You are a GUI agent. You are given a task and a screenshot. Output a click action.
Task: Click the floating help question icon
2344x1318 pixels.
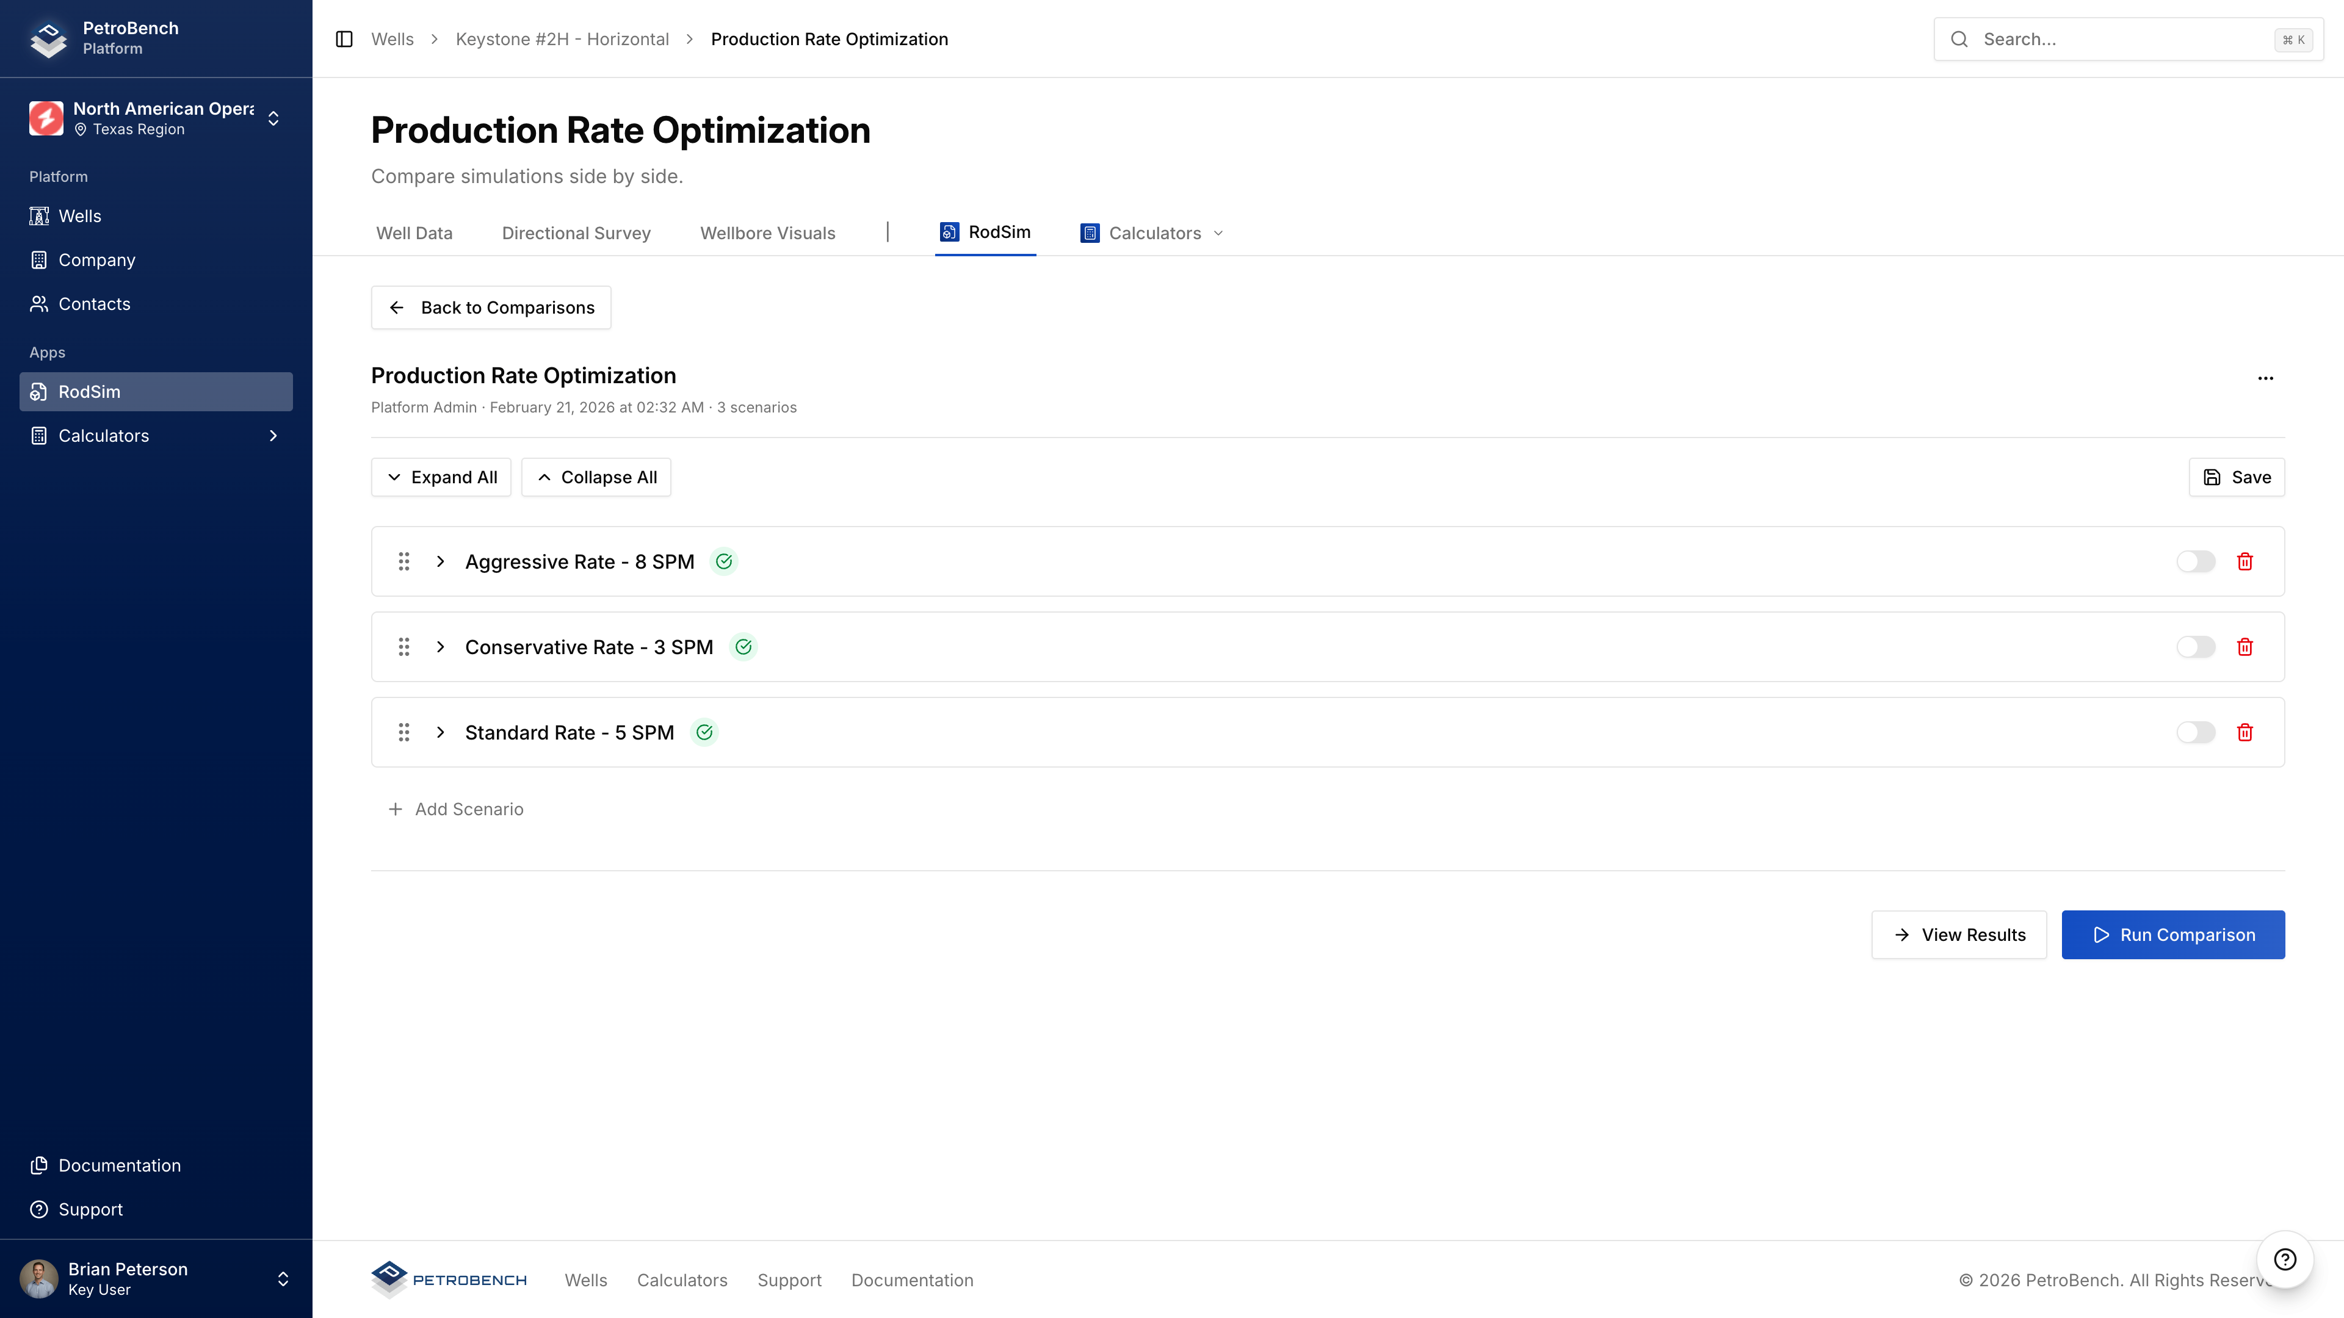pos(2285,1259)
